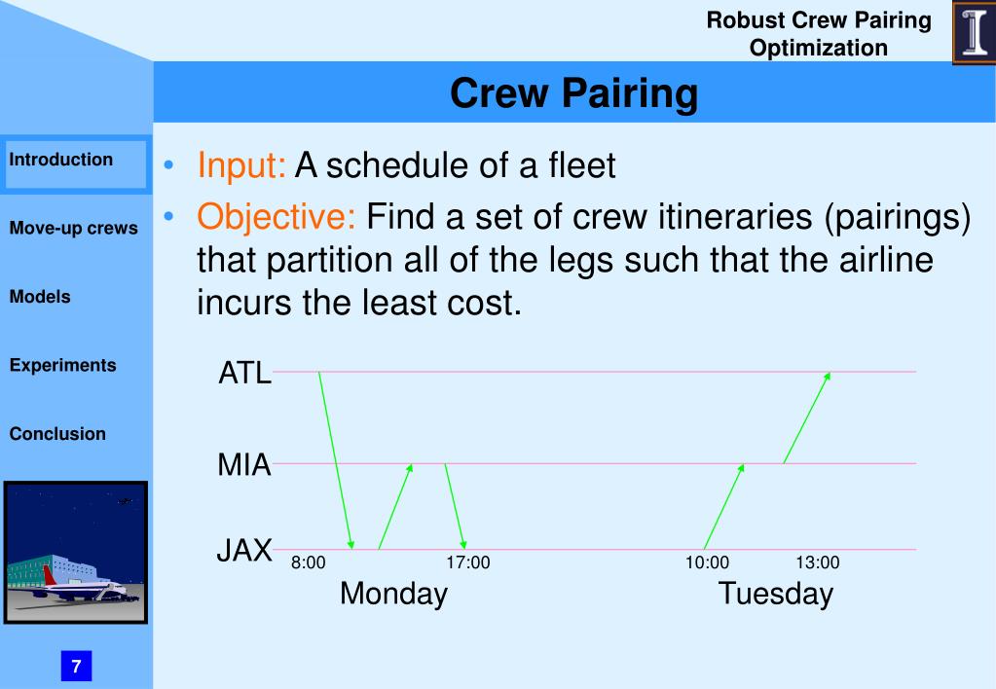Image resolution: width=996 pixels, height=689 pixels.
Task: Click the 13:00 time marker
Action: tap(818, 562)
